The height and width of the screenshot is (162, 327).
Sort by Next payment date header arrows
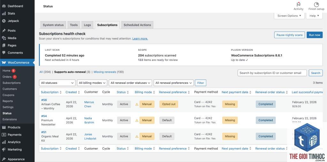[x=250, y=92]
